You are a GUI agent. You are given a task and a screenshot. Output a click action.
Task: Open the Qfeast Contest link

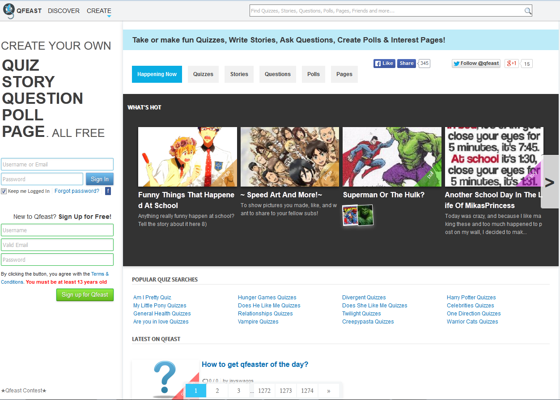(x=24, y=391)
